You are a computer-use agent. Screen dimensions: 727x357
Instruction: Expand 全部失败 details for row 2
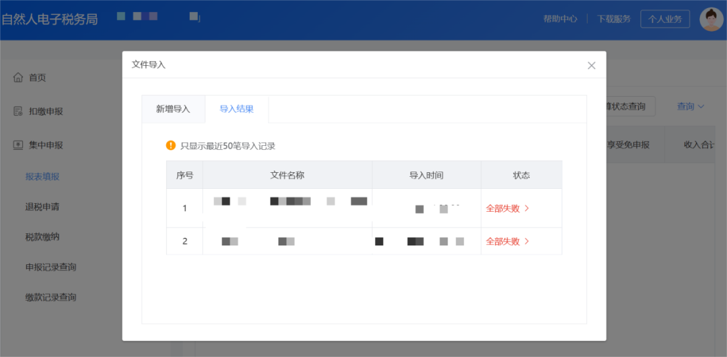click(508, 241)
